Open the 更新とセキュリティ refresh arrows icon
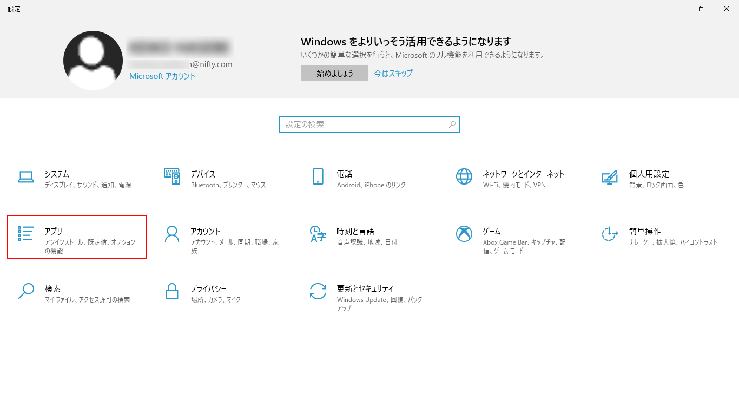The image size is (739, 394). (318, 291)
